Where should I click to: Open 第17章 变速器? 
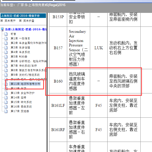tap(20, 111)
